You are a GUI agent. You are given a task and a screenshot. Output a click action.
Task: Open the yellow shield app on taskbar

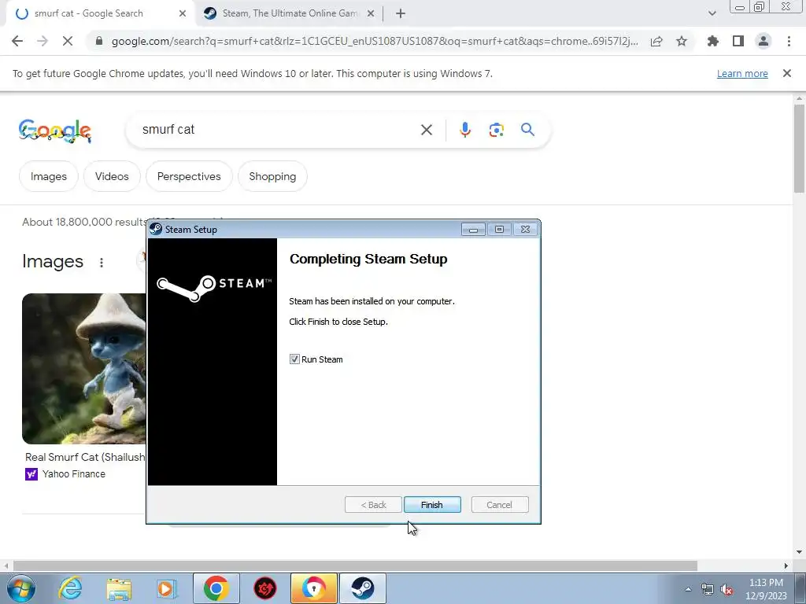pos(314,588)
